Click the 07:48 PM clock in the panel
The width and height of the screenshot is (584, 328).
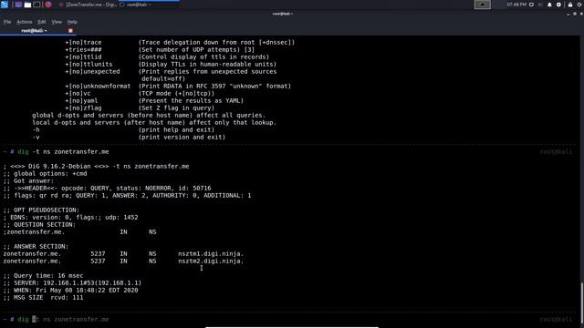[516, 5]
